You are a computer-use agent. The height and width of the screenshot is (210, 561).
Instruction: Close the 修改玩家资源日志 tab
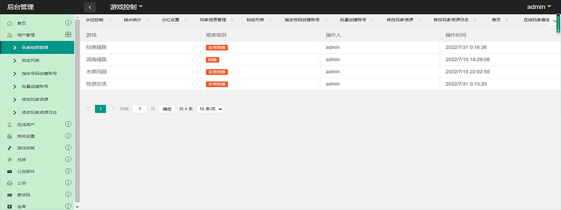pyautogui.click(x=475, y=20)
